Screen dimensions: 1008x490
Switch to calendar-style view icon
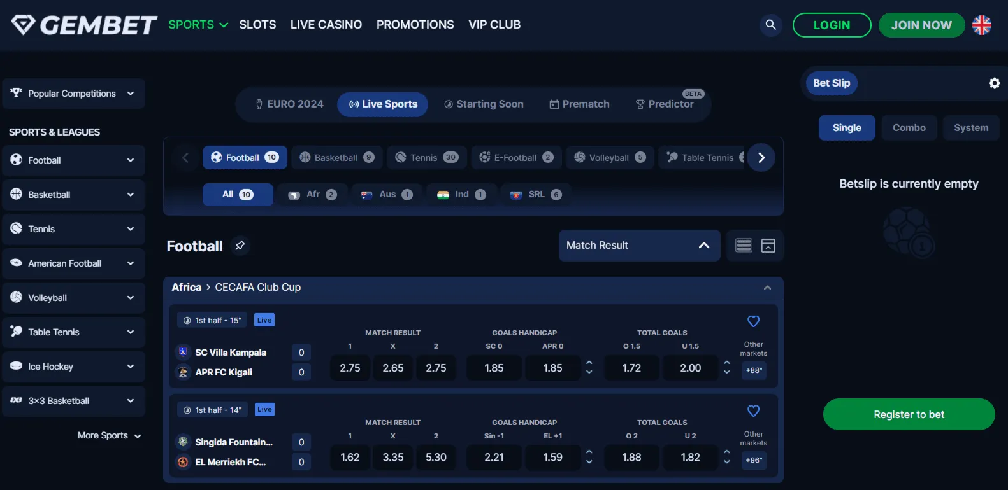pos(768,246)
